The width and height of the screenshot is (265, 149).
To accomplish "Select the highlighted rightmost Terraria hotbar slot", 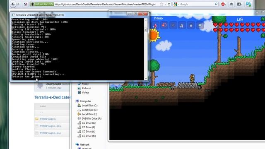I will click(x=200, y=25).
